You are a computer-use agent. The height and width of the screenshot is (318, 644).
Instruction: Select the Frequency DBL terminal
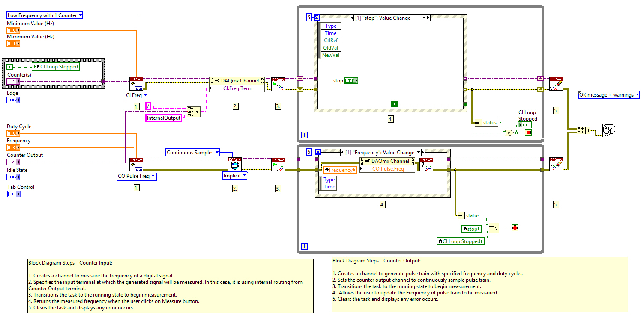click(13, 147)
